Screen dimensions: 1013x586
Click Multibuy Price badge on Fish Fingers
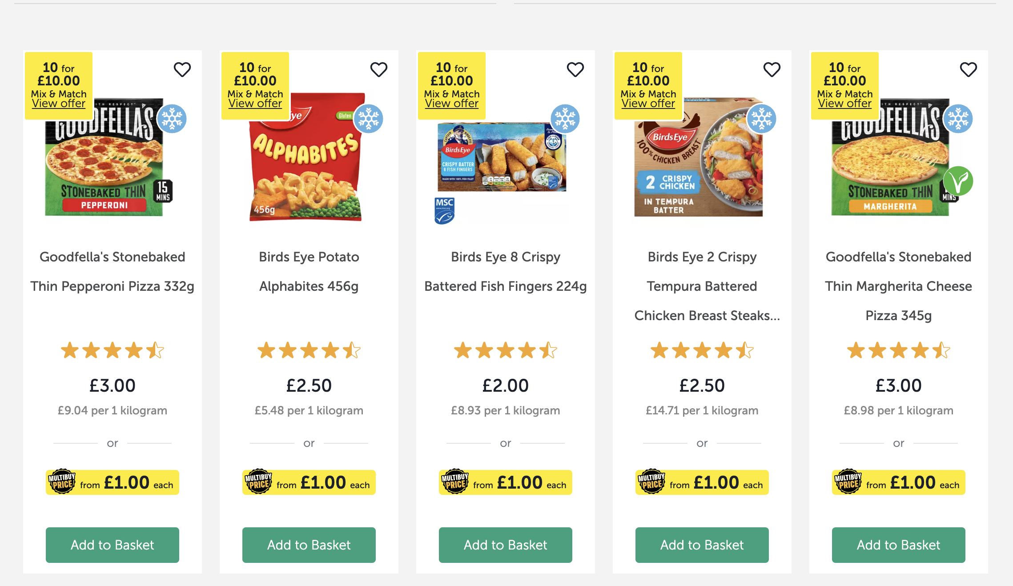coord(454,482)
